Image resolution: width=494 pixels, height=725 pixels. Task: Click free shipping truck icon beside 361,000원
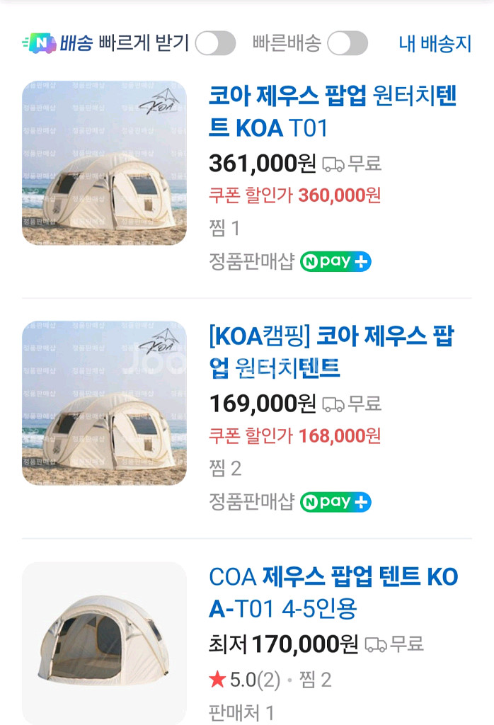click(333, 164)
